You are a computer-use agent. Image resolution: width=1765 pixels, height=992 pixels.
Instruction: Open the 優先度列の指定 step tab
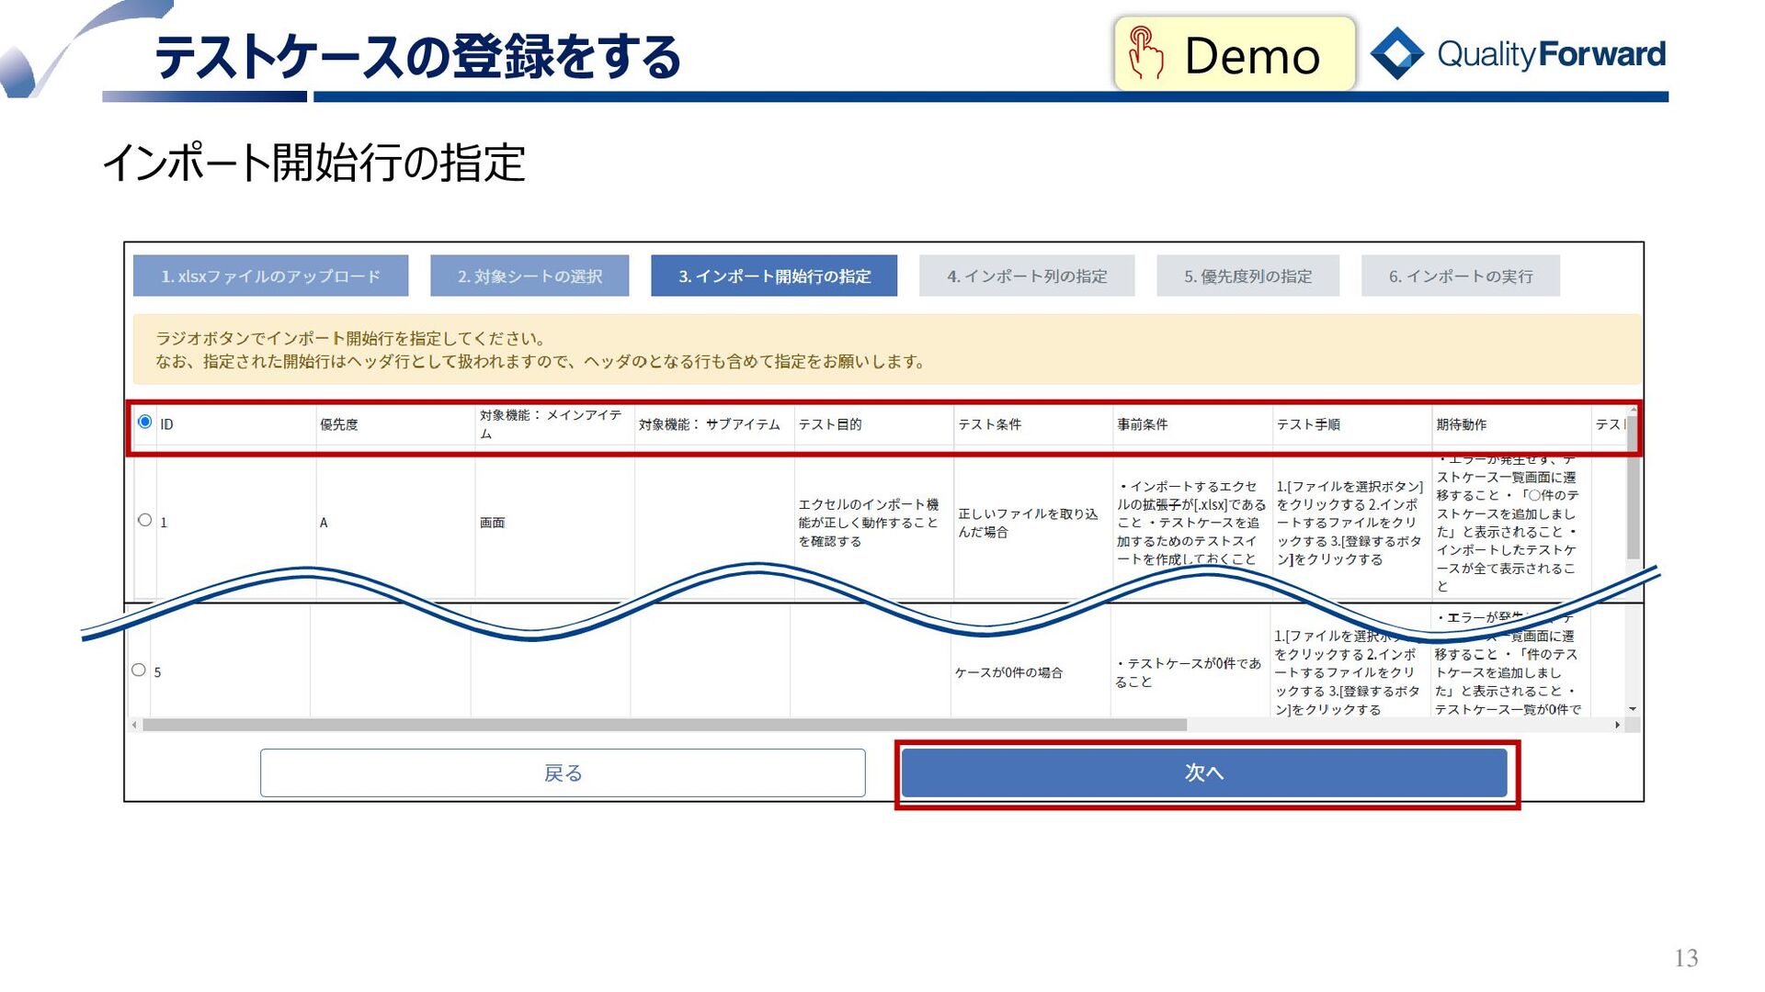click(1247, 276)
